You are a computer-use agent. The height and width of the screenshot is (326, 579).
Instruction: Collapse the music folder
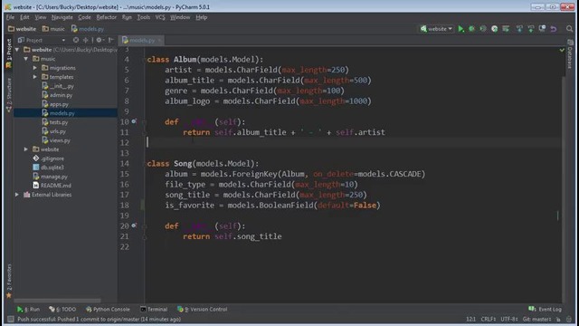click(26, 59)
